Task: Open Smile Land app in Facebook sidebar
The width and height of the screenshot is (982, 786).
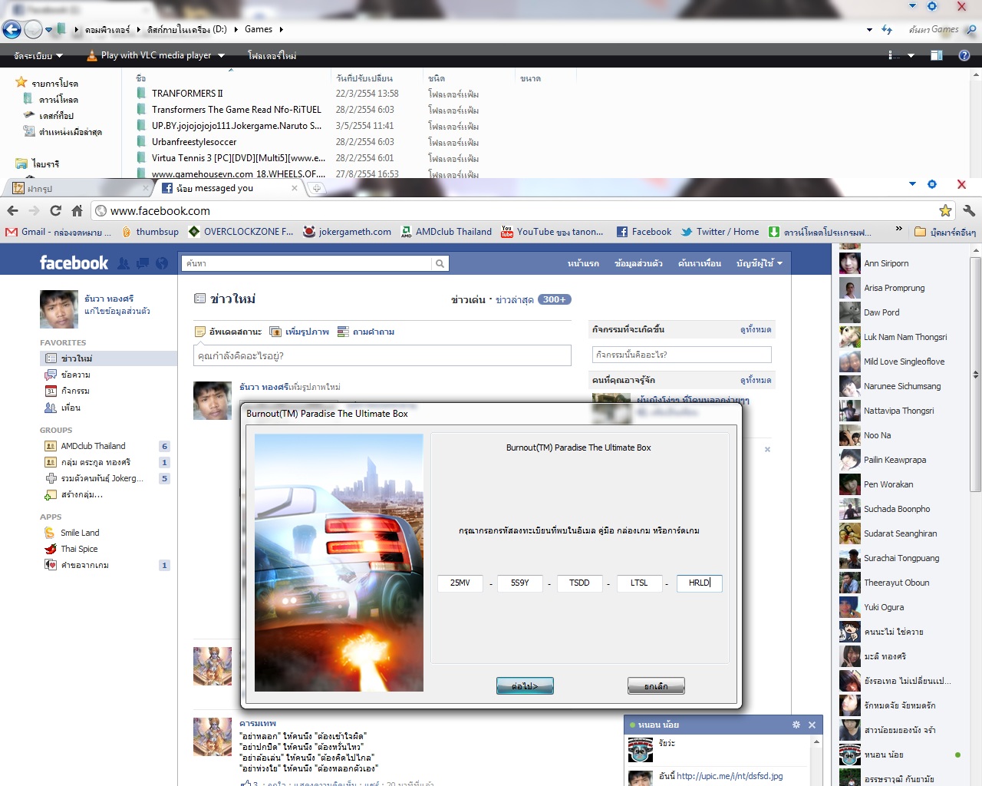Action: (x=80, y=533)
